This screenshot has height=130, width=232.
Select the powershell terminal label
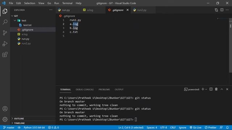pos(192,89)
